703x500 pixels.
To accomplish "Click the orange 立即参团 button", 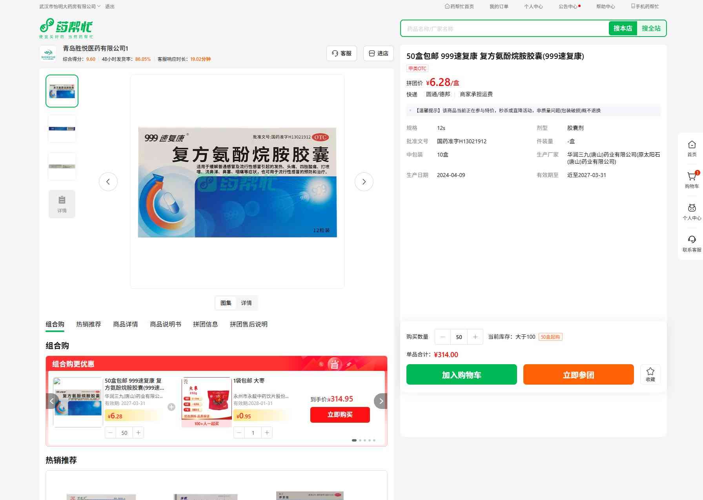I will (578, 374).
